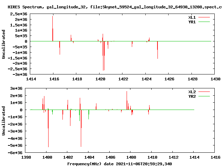This screenshot has width=222, height=167.
Task: Click the 3e+36 y-axis tick label
Action: click(x=16, y=88)
